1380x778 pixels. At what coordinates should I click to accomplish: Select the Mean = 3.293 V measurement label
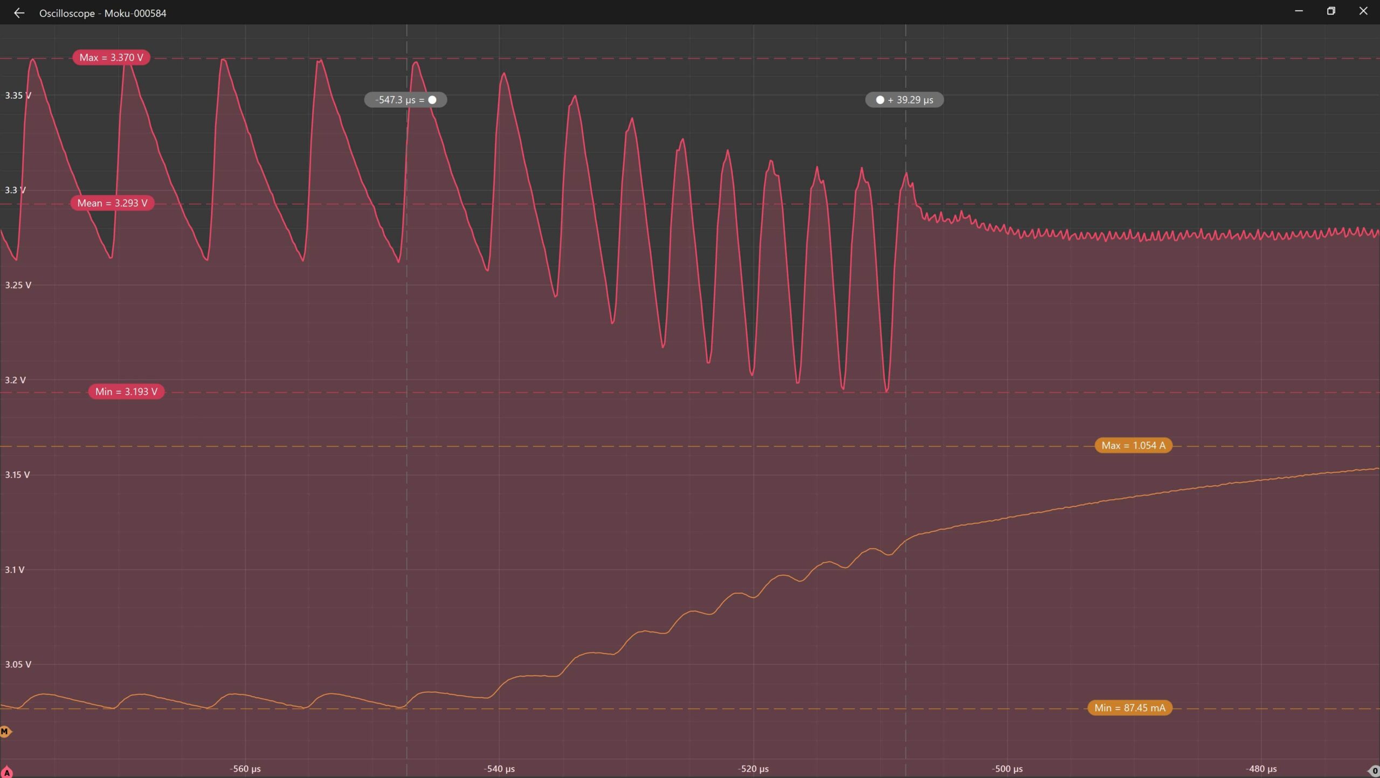tap(112, 203)
